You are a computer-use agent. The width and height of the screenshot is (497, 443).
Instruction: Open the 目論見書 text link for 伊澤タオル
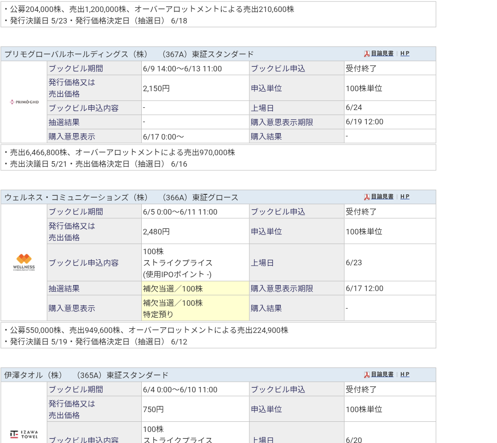382,374
